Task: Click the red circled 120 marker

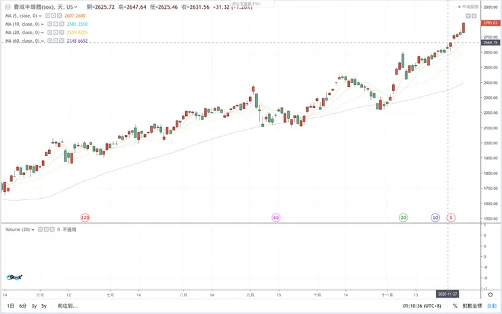Action: click(x=85, y=218)
